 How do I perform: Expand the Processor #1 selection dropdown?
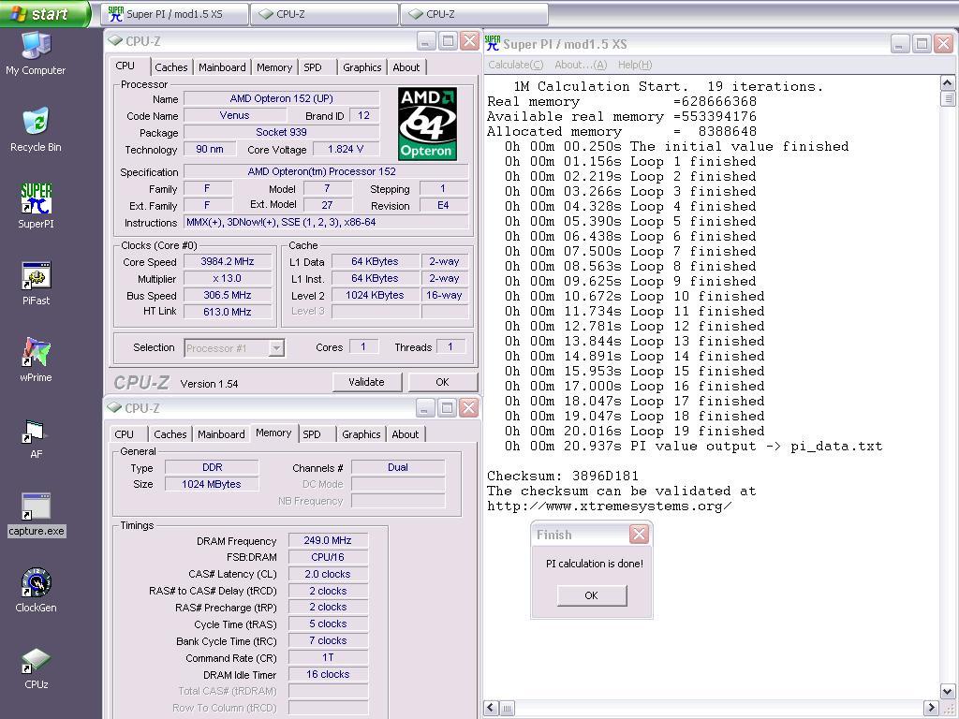tap(276, 348)
